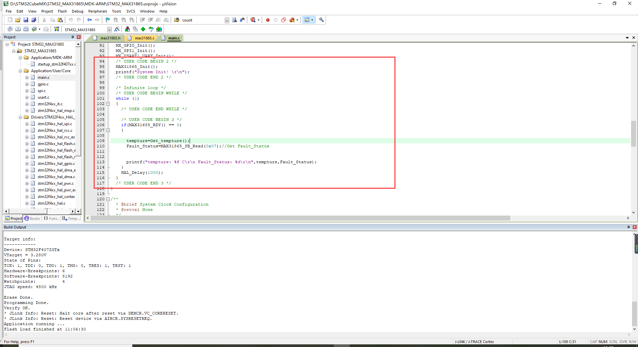Open Options for Target
Screen dimensions: 638x347
[117, 29]
